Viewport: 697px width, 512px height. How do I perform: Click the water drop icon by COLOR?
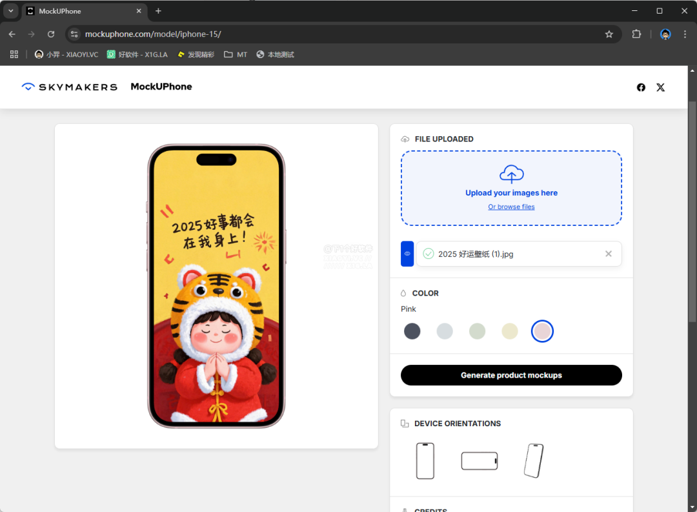coord(403,293)
